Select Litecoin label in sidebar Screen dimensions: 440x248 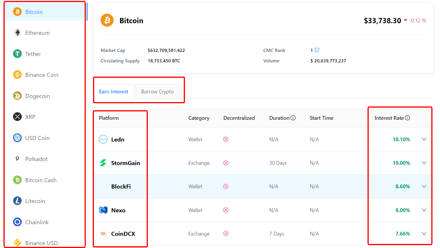[x=35, y=201]
